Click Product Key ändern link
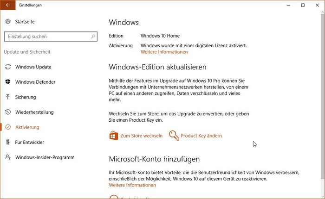The image size is (325, 199). (201, 136)
